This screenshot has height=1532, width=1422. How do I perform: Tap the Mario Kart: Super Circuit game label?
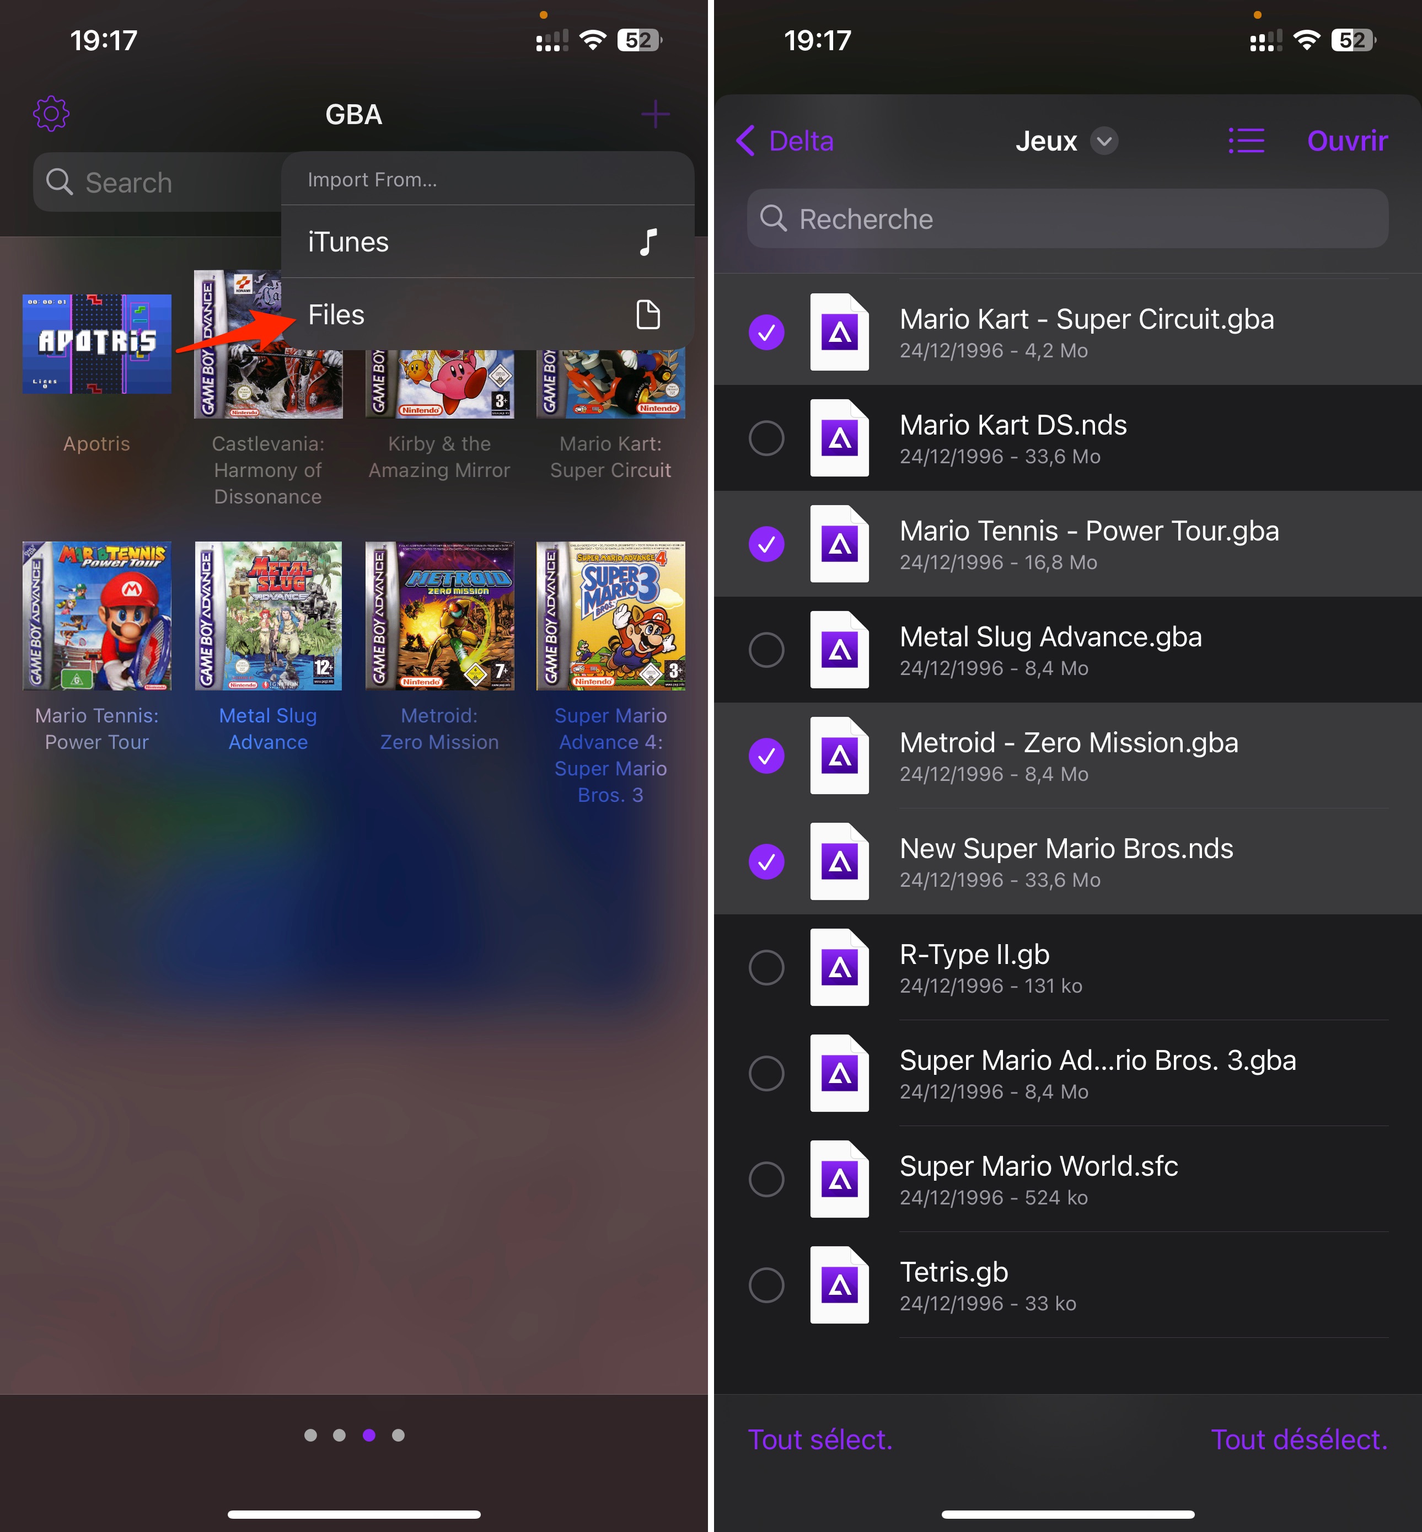[610, 457]
